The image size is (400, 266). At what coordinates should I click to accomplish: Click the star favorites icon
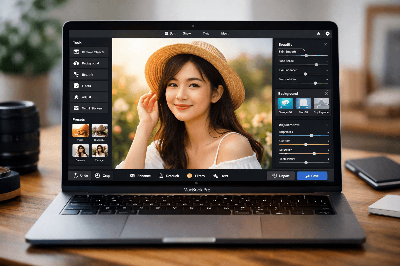(x=318, y=34)
